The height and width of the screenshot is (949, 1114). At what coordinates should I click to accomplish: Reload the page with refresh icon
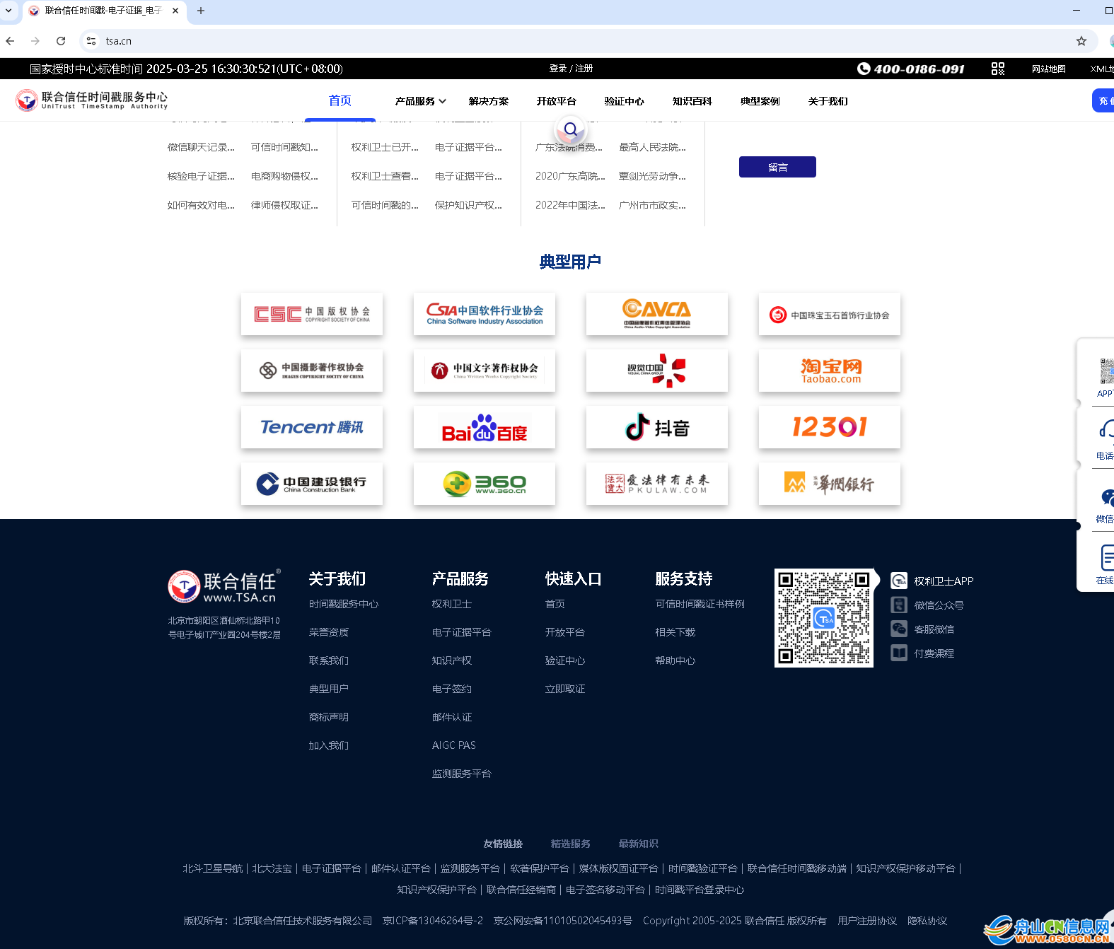pyautogui.click(x=61, y=41)
